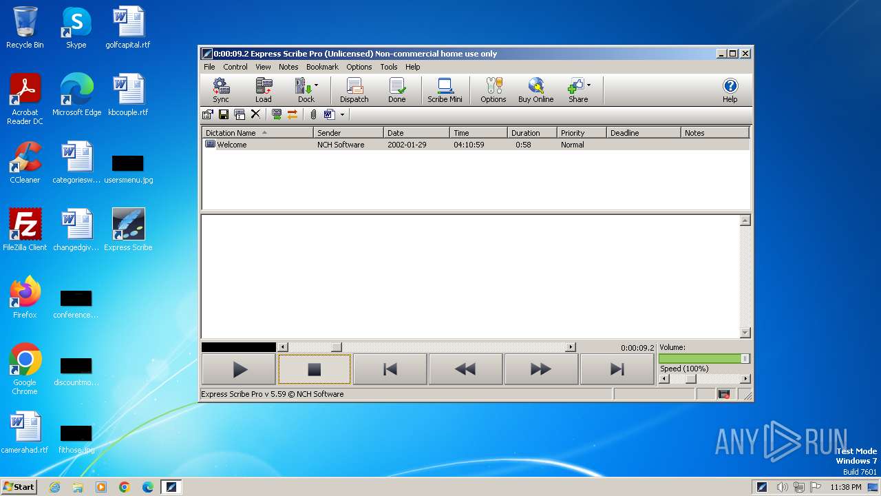Click the green arrow forward icon
The height and width of the screenshot is (496, 881).
(x=277, y=114)
